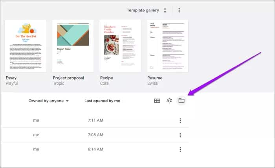Screen dimensions: 275x168
Task: Open the Recipe Coral template thumbnail
Action: pos(120,46)
